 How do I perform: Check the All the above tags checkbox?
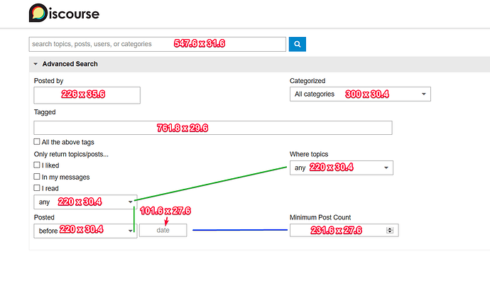click(37, 142)
